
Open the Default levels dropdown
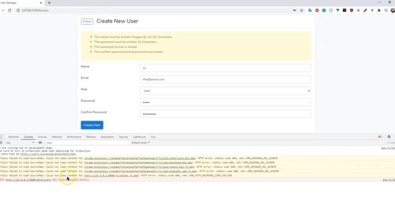(140, 142)
